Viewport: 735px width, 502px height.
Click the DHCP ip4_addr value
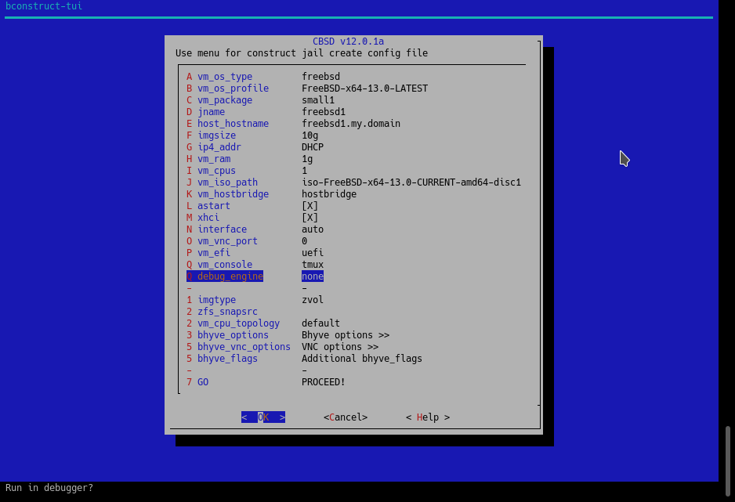coord(312,146)
